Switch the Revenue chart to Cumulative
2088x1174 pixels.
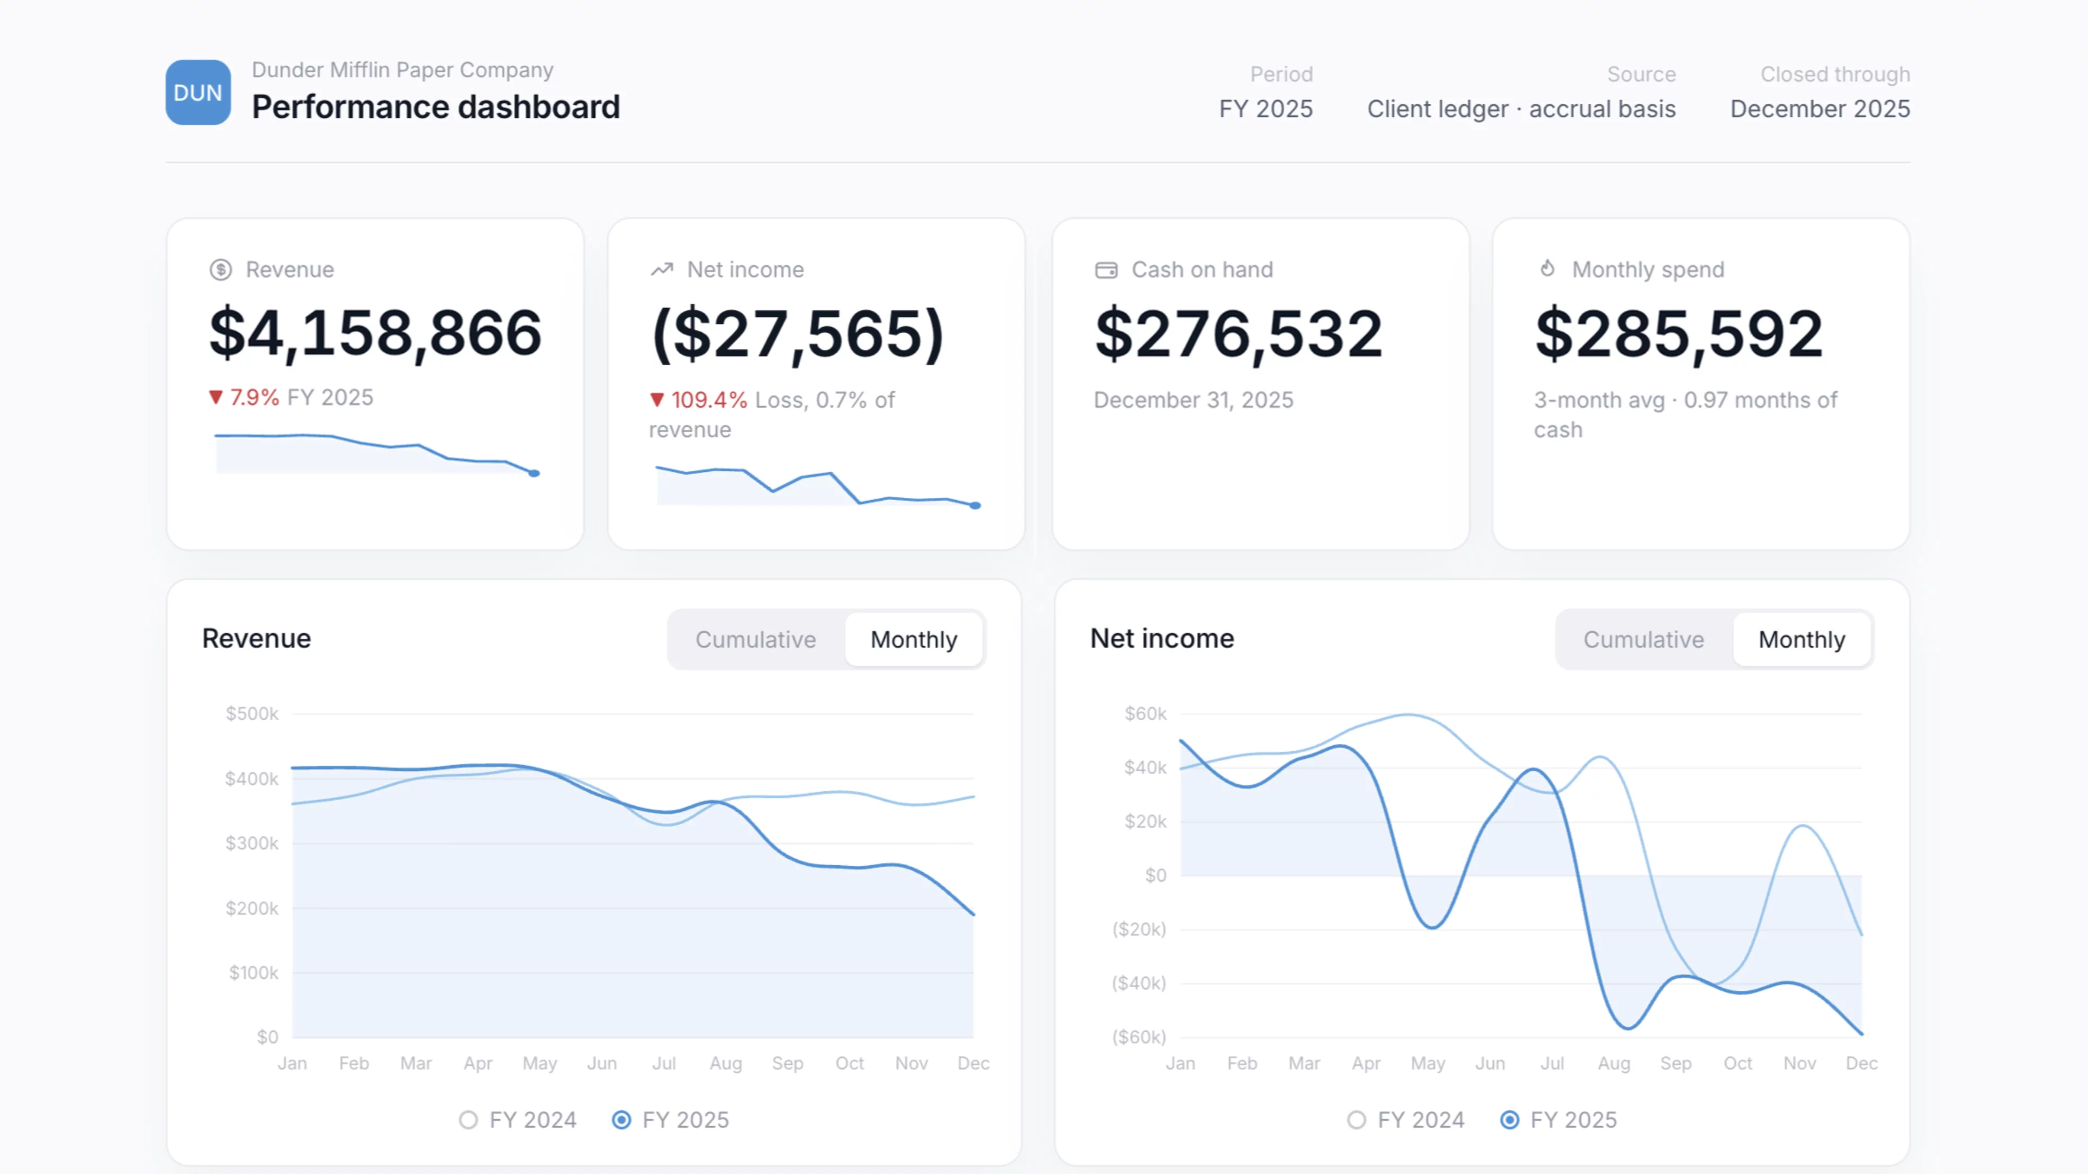pos(755,639)
